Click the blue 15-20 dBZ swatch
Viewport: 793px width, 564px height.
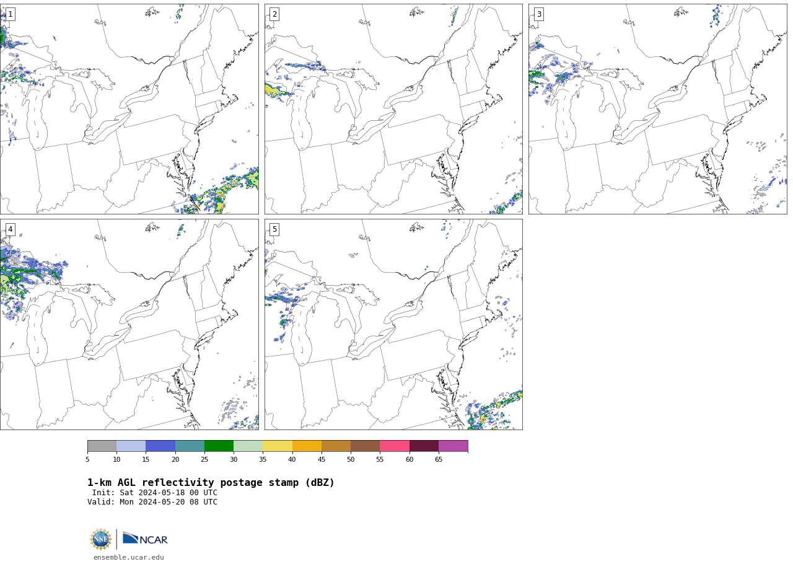(x=160, y=446)
